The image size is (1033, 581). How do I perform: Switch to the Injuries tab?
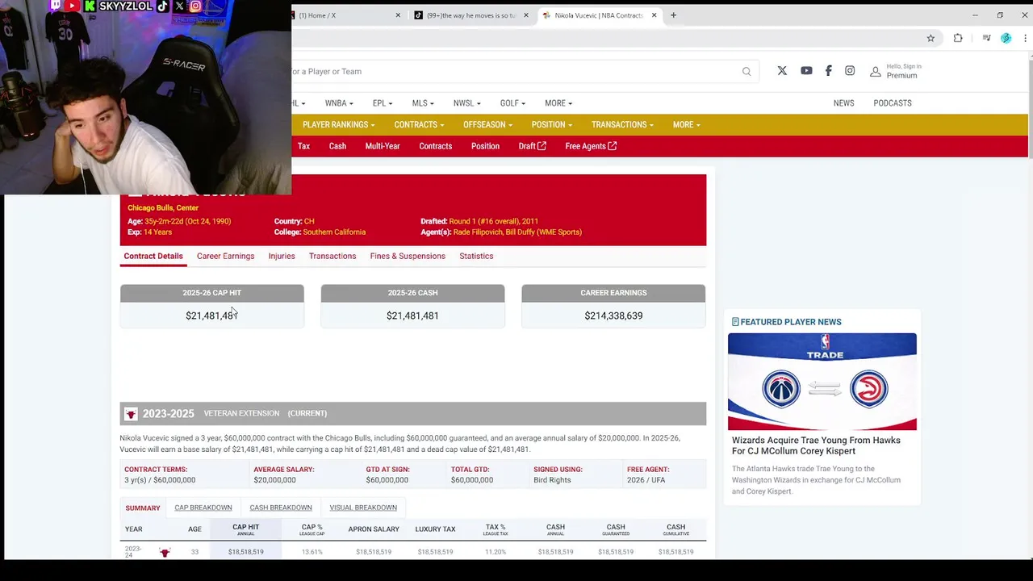(x=282, y=256)
